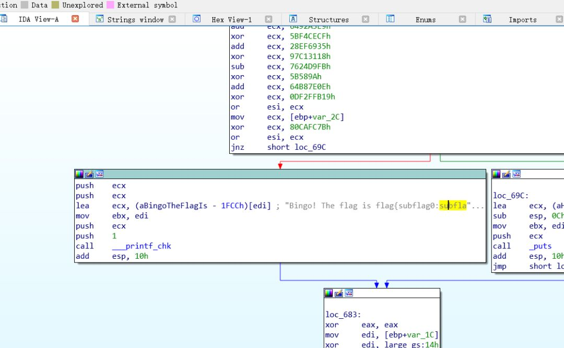Set node color on the Bingo block

coord(79,174)
